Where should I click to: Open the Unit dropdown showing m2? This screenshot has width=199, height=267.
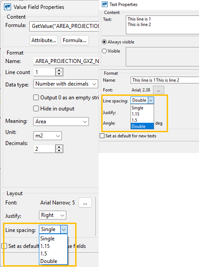pos(47,136)
